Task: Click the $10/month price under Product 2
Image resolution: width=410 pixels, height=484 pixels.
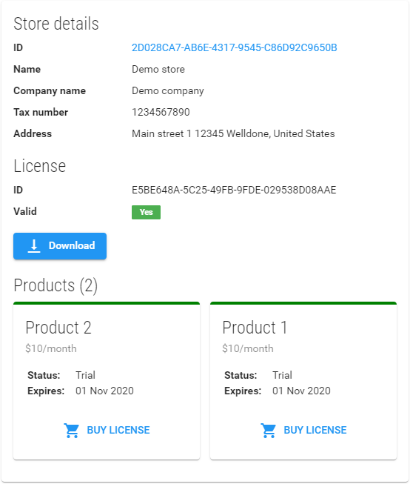Action: point(51,348)
